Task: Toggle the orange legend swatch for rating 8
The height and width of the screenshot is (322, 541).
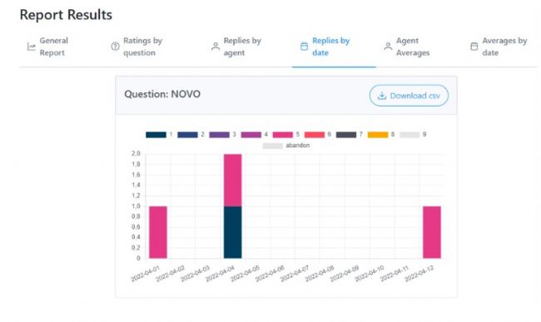Action: point(378,135)
